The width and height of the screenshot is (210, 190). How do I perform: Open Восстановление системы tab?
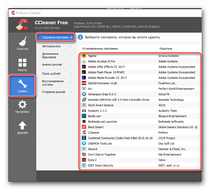click(x=56, y=83)
